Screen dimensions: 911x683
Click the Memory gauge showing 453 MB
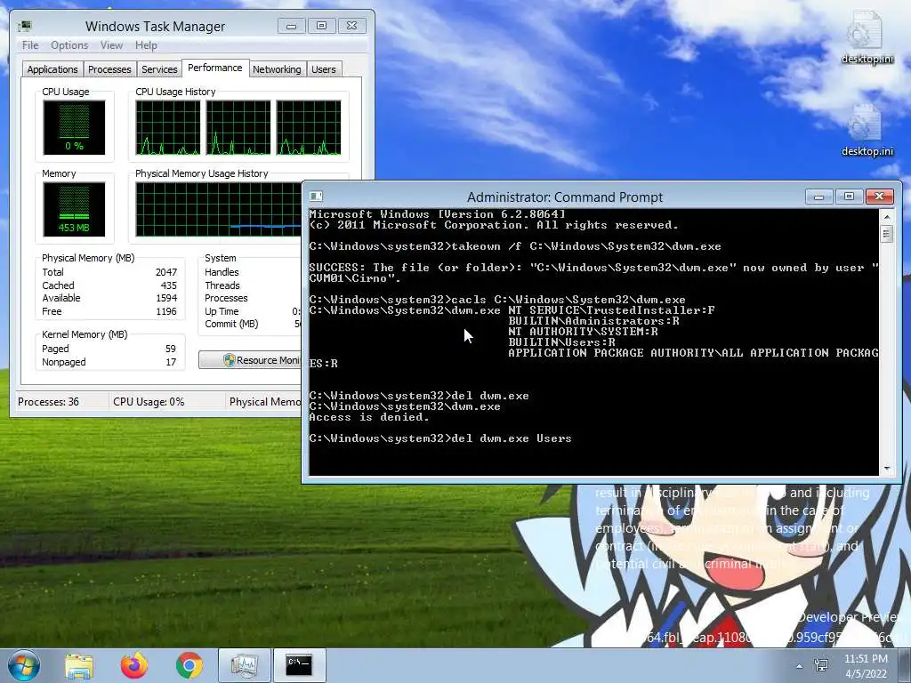[x=74, y=209]
